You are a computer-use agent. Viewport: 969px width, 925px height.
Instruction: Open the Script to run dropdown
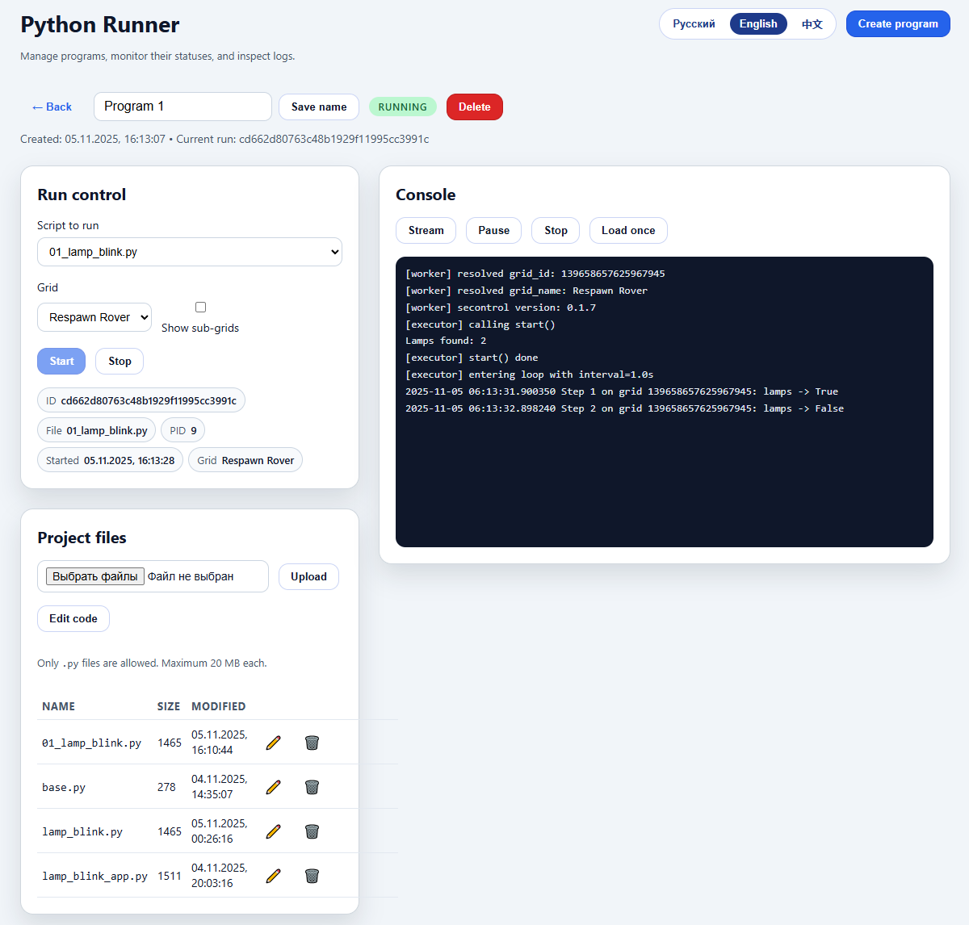pyautogui.click(x=190, y=252)
